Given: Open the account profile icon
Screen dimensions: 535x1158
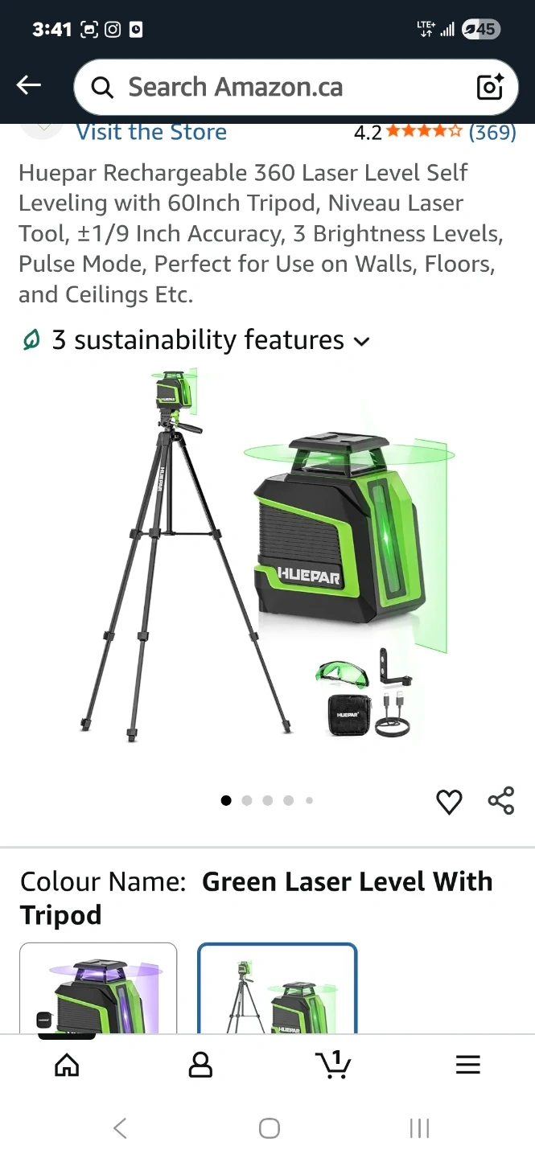Looking at the screenshot, I should (200, 1065).
